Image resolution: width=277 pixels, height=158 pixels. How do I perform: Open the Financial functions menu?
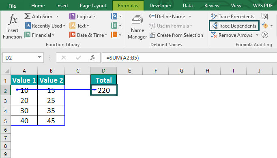tap(39, 35)
